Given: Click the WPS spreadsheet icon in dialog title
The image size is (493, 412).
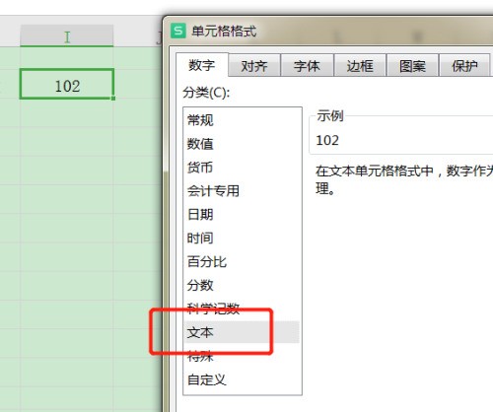Looking at the screenshot, I should 178,31.
